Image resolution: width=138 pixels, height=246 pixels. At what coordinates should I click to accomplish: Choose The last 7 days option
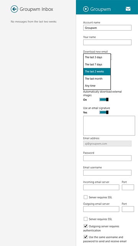97,65
